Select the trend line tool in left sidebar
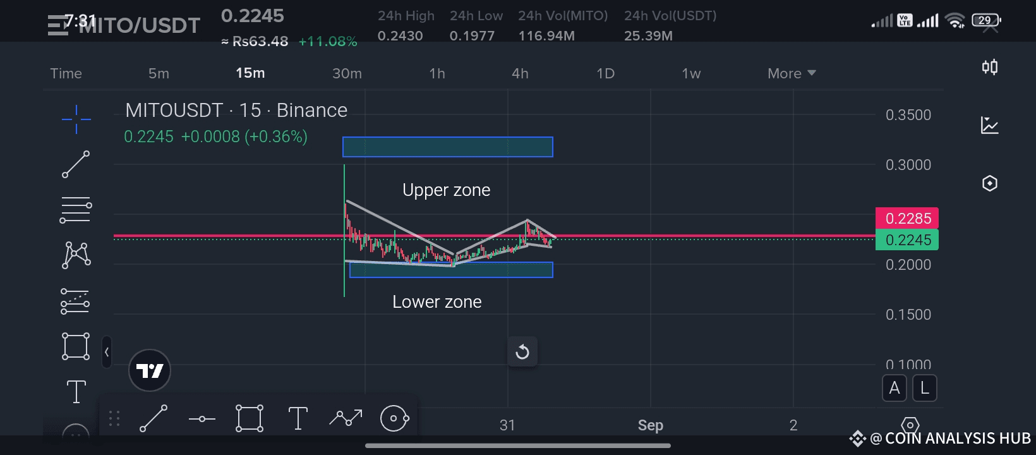Image resolution: width=1036 pixels, height=455 pixels. (76, 164)
